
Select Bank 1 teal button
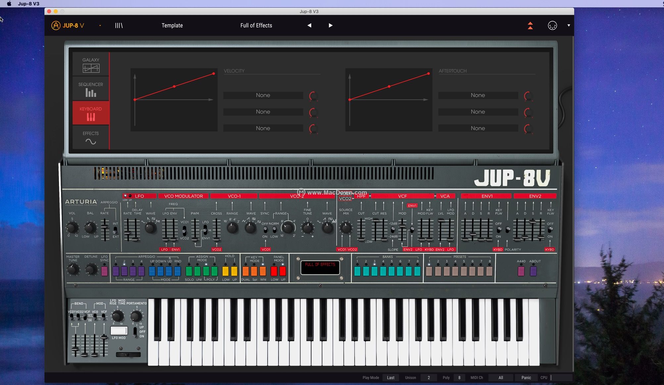pos(357,271)
